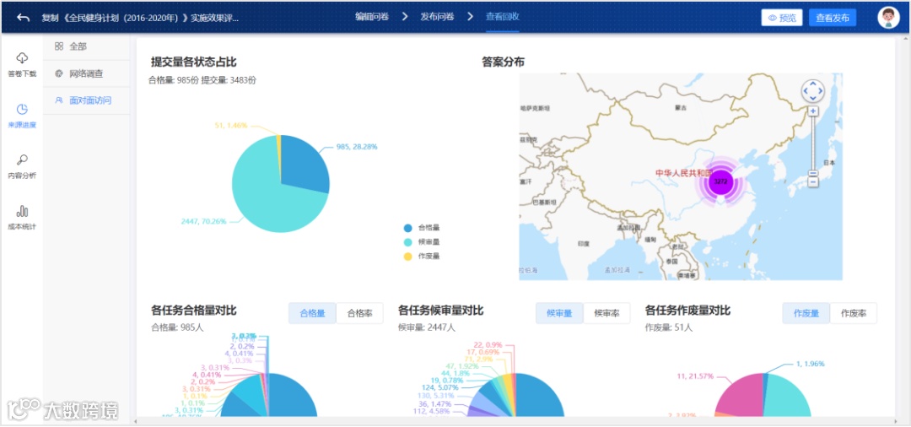Click the 提交量各状态占比 heading
The width and height of the screenshot is (911, 427).
[x=193, y=62]
